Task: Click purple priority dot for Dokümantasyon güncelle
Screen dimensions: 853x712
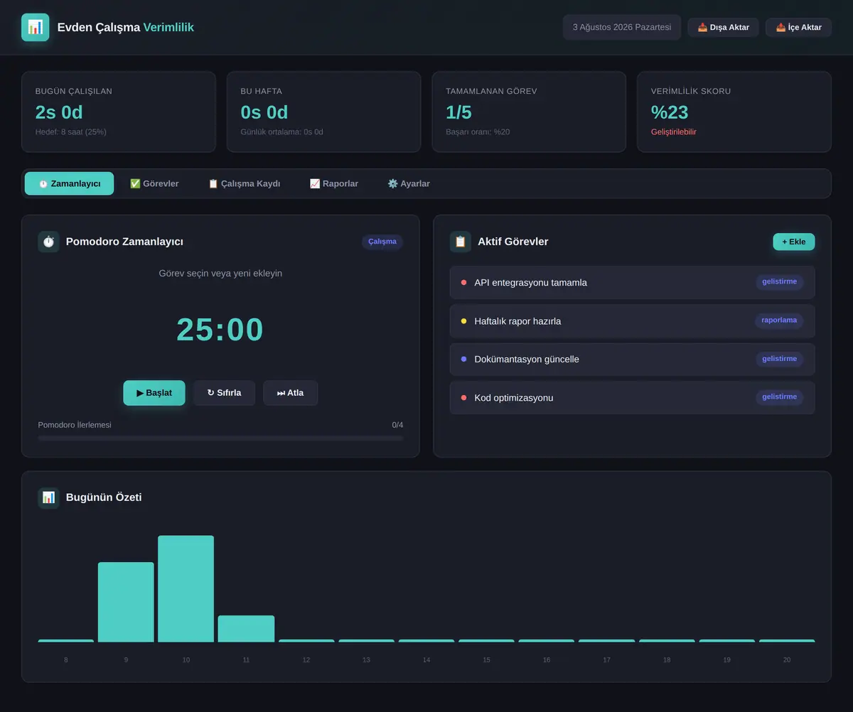Action: coord(463,360)
